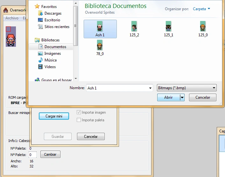This screenshot has width=225, height=177.
Task: Open the Abrir split-button arrow
Action: pyautogui.click(x=182, y=97)
